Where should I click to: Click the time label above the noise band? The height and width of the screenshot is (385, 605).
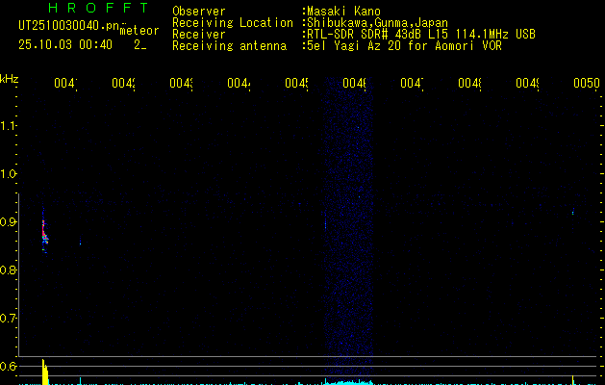tap(355, 83)
